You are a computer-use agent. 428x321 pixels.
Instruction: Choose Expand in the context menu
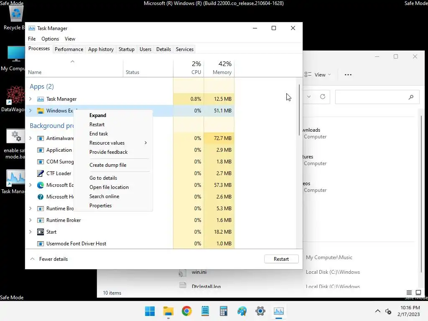98,115
